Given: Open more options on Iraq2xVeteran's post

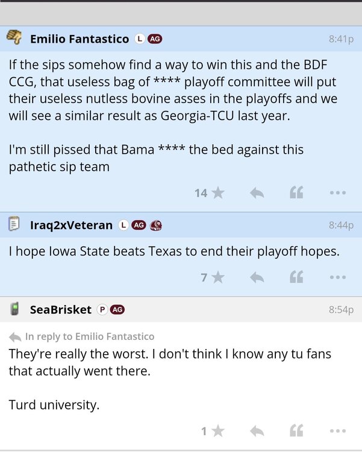Looking at the screenshot, I should 337,277.
